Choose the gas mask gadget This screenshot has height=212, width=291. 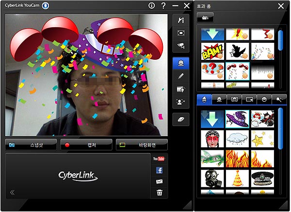pos(212,178)
